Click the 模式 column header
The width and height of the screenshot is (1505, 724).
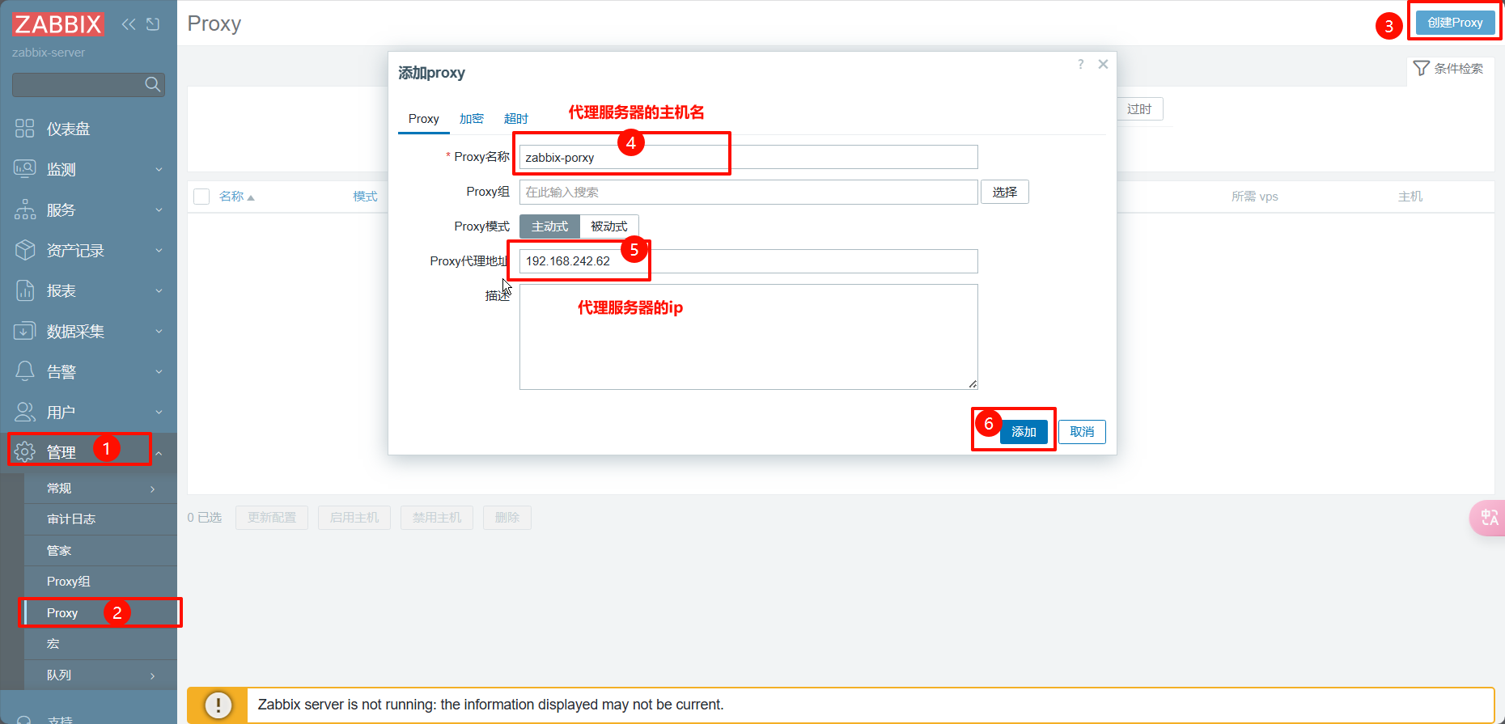[365, 197]
